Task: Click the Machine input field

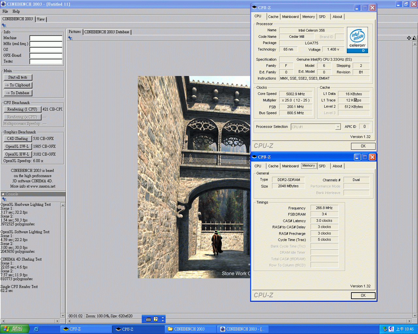Action: click(x=46, y=38)
